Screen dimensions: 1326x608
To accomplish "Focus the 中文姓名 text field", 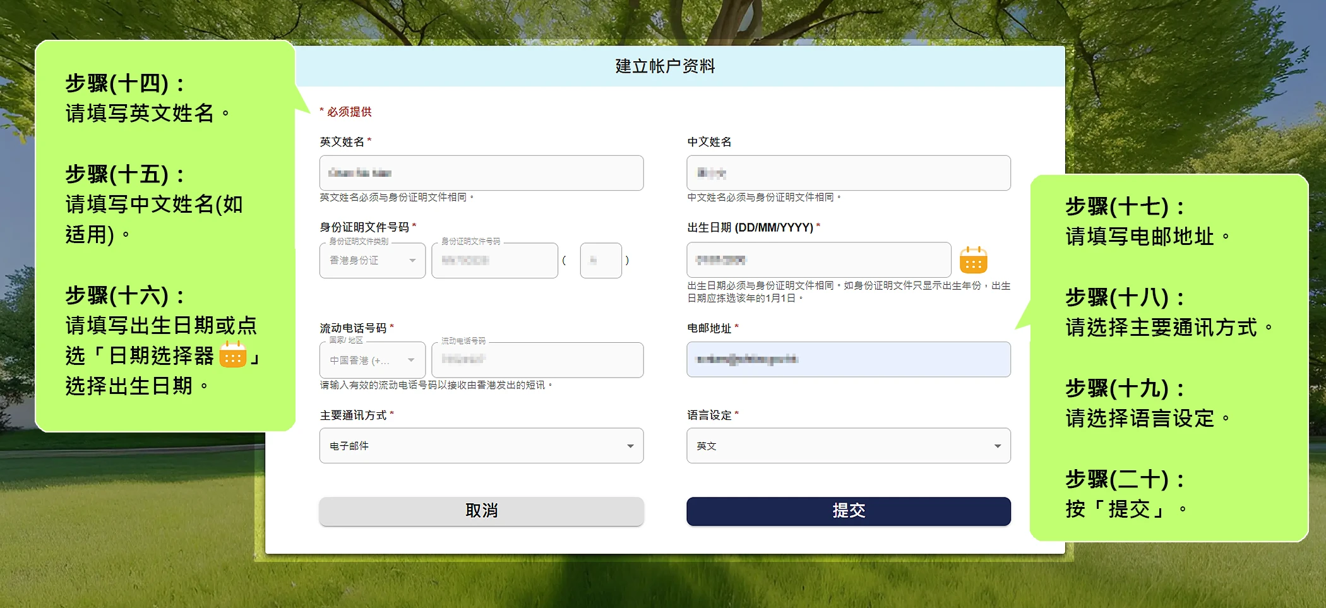I will coord(848,173).
